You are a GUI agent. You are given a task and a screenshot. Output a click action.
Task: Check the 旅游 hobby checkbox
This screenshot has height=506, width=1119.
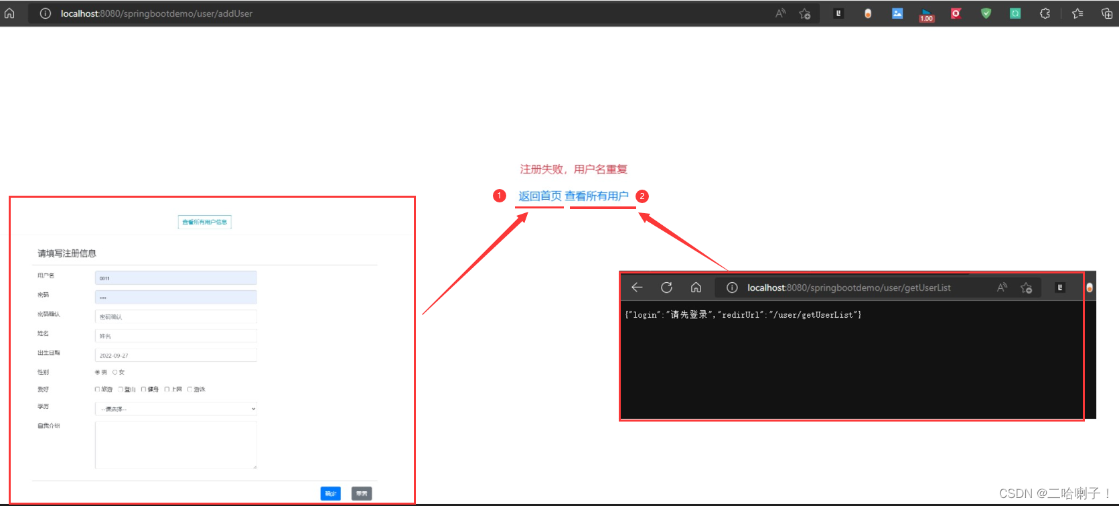pyautogui.click(x=97, y=389)
